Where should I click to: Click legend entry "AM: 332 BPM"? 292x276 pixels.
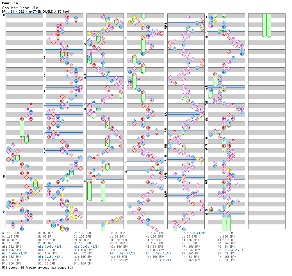coord(191,250)
